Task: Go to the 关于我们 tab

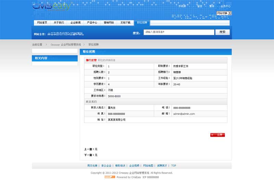Action: coord(59,23)
